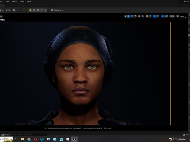Click the viewport maximize/restore layout icon
The height and width of the screenshot is (142, 190).
click(x=177, y=16)
